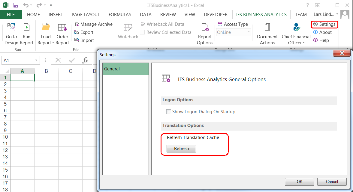Image resolution: width=353 pixels, height=192 pixels.
Task: Open the Redo history dropdown arrow
Action: [44, 5]
